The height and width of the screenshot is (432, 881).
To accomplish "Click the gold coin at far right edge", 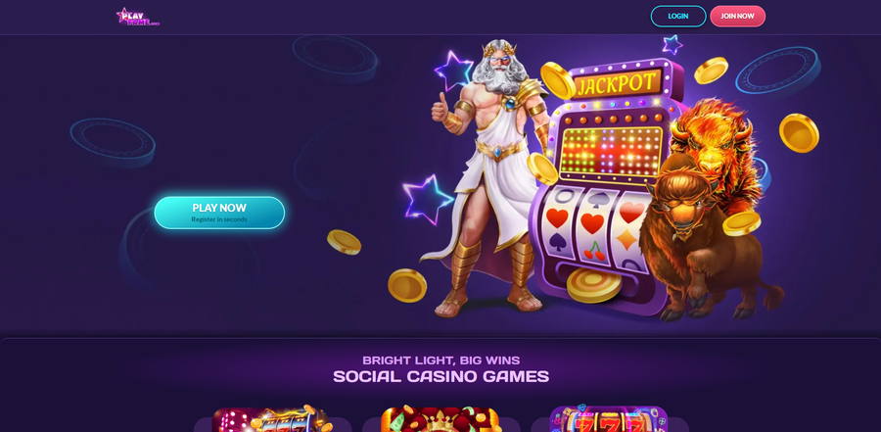I will (799, 133).
